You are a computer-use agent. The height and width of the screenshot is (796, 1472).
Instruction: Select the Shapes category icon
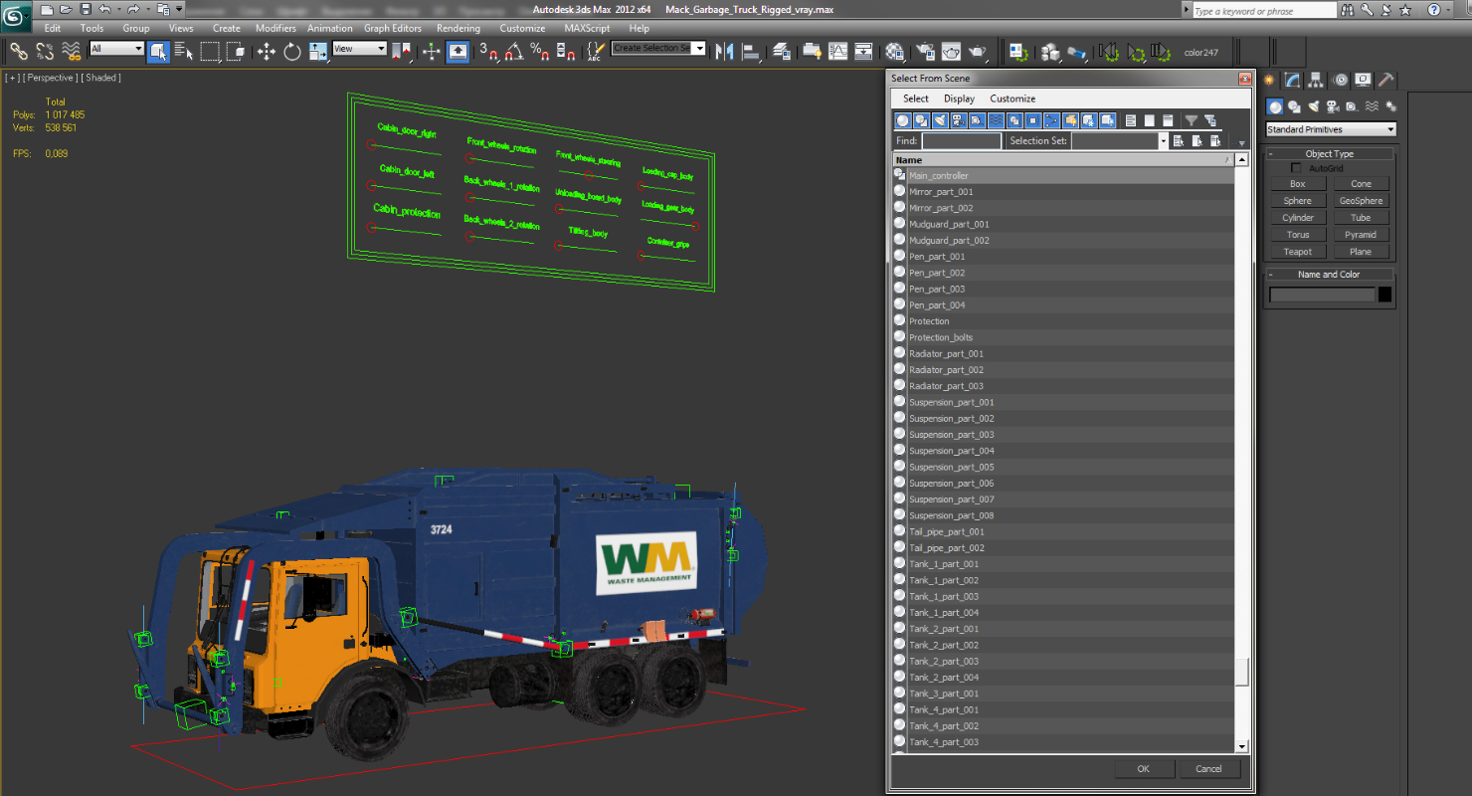click(1294, 106)
